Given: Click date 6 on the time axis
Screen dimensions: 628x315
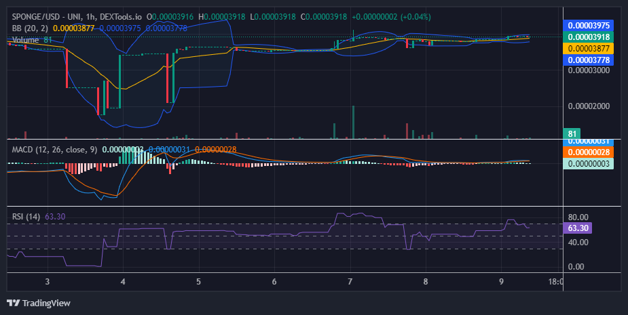Looking at the screenshot, I should click(x=274, y=281).
